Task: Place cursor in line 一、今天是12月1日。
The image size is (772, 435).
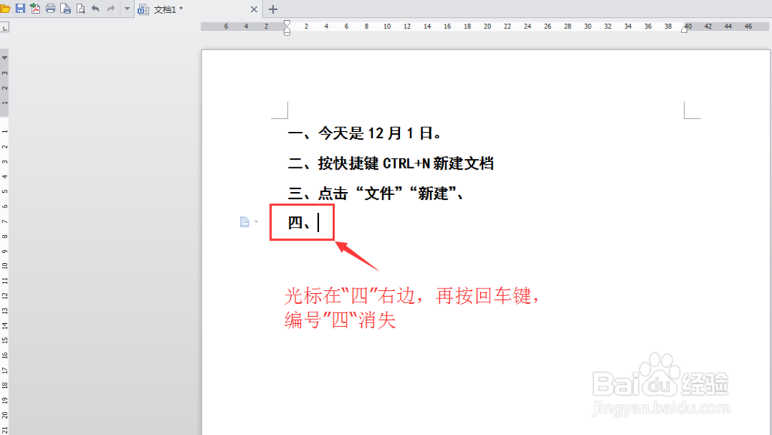Action: pos(365,133)
